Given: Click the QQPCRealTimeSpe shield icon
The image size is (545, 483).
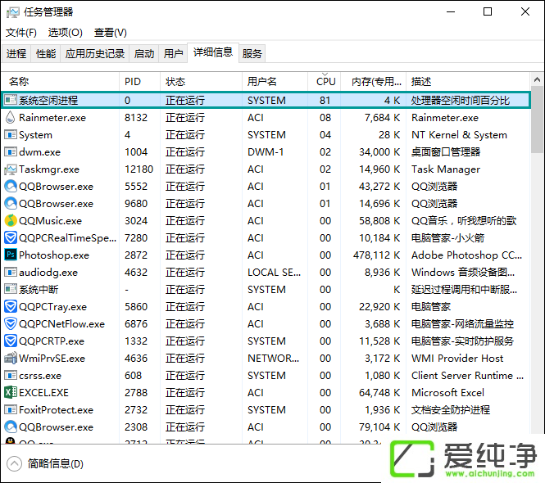Looking at the screenshot, I should (11, 238).
